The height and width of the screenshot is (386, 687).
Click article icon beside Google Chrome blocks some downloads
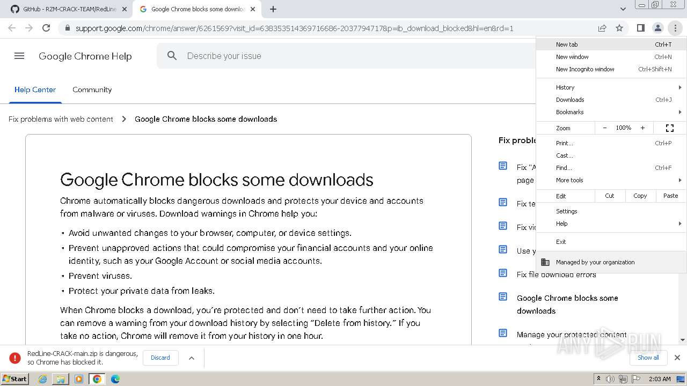click(x=503, y=296)
